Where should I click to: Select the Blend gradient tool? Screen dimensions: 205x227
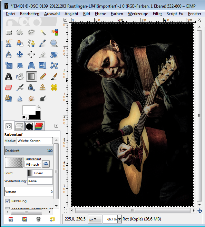pyautogui.click(x=31, y=76)
